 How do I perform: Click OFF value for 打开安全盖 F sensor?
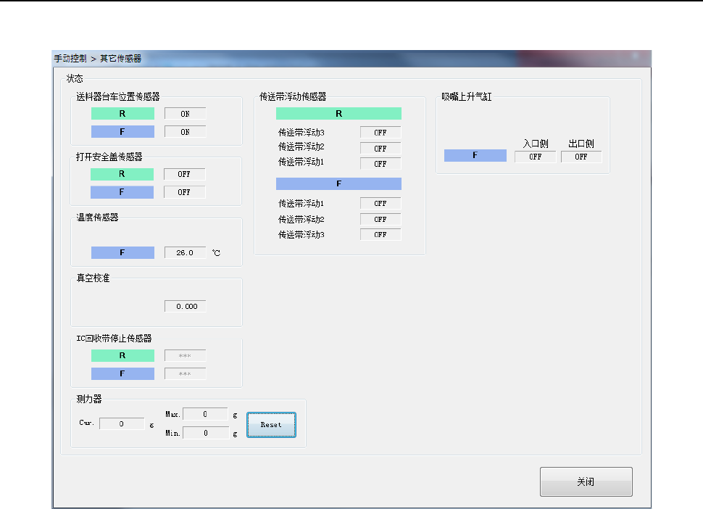(x=184, y=192)
